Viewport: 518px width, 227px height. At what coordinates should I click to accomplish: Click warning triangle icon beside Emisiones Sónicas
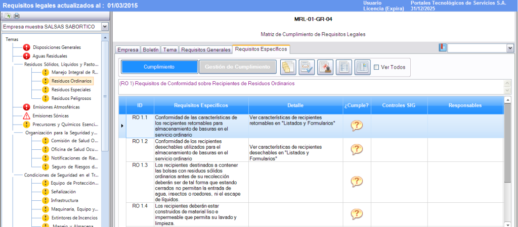pos(26,116)
